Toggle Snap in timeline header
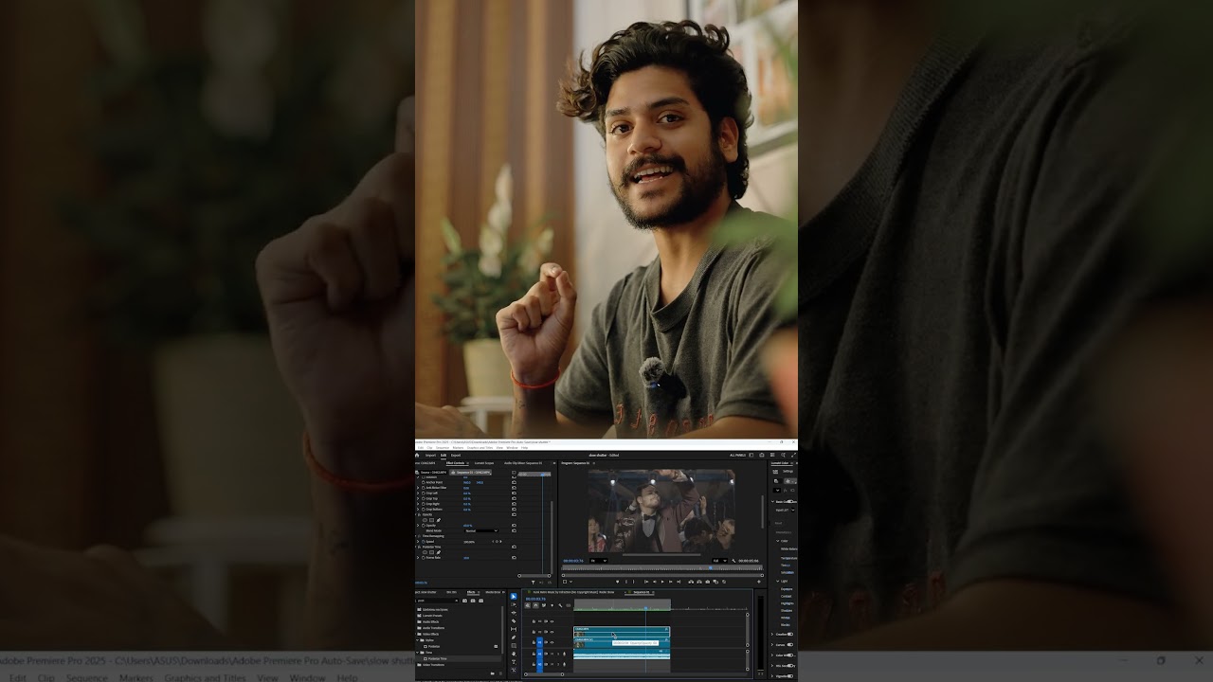This screenshot has height=682, width=1213. (x=535, y=605)
